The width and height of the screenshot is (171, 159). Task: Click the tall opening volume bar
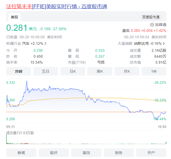(x=6, y=139)
